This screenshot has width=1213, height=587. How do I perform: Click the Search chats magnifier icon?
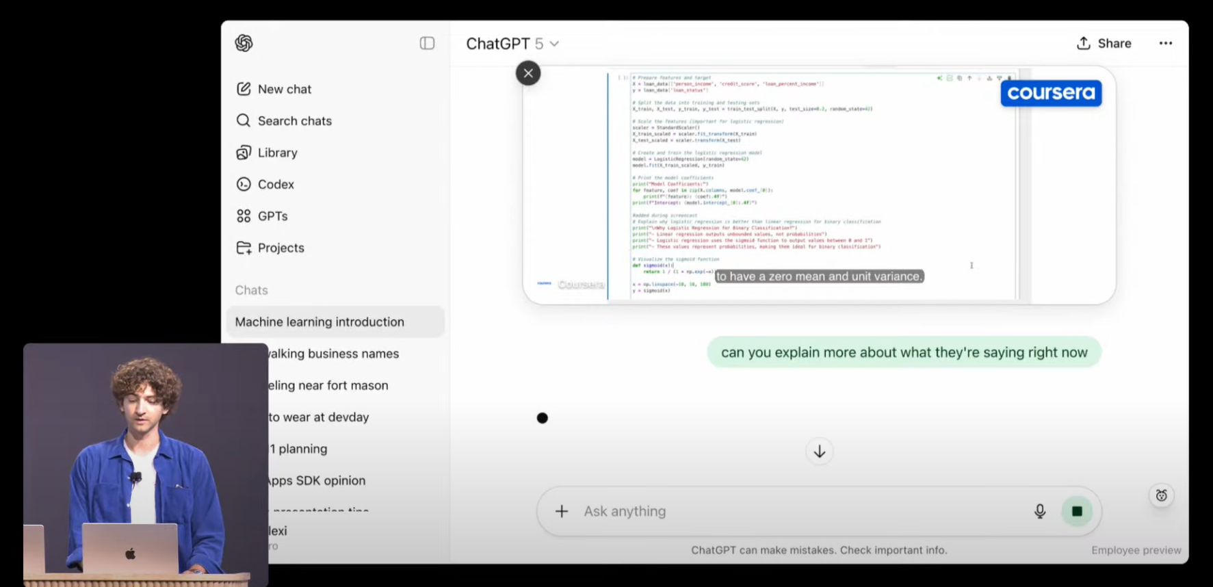coord(244,120)
